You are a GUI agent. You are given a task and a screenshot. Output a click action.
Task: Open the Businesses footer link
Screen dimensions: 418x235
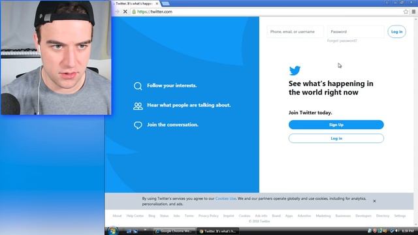pyautogui.click(x=343, y=216)
